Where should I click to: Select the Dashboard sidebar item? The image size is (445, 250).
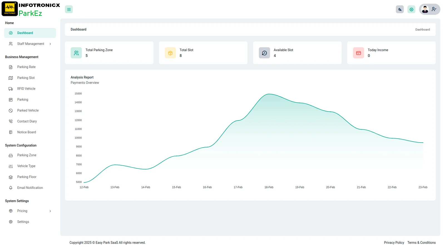[25, 33]
